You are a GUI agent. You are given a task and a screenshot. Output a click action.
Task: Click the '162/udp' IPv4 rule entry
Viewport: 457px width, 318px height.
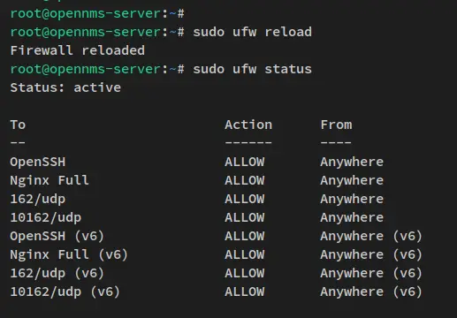[x=38, y=199]
